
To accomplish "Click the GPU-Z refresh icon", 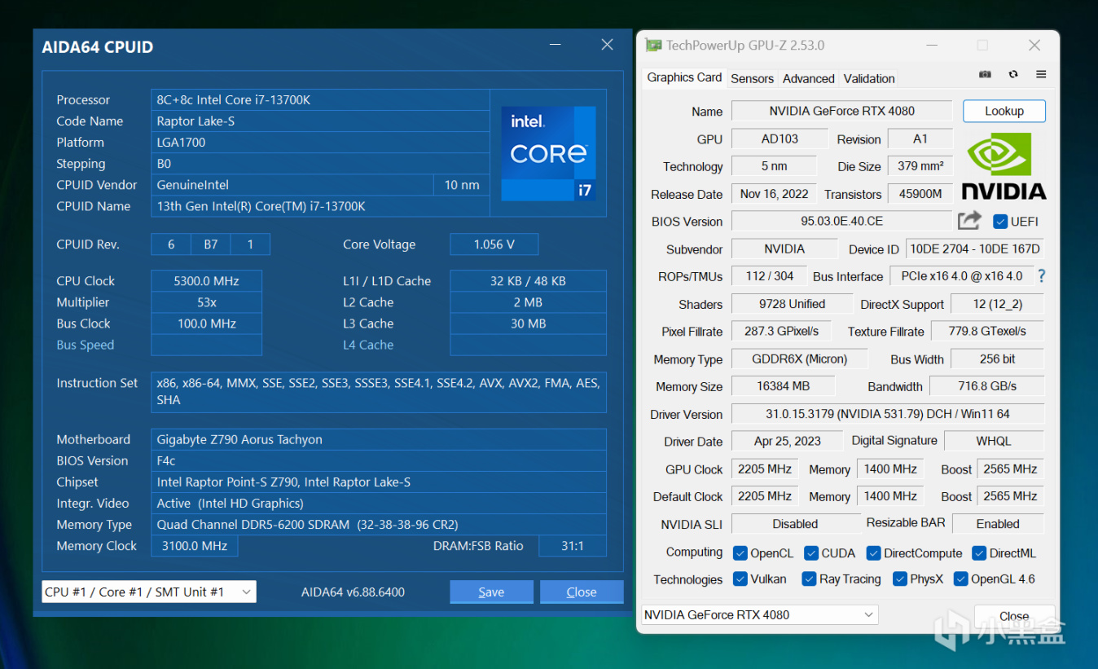I will pos(1013,74).
